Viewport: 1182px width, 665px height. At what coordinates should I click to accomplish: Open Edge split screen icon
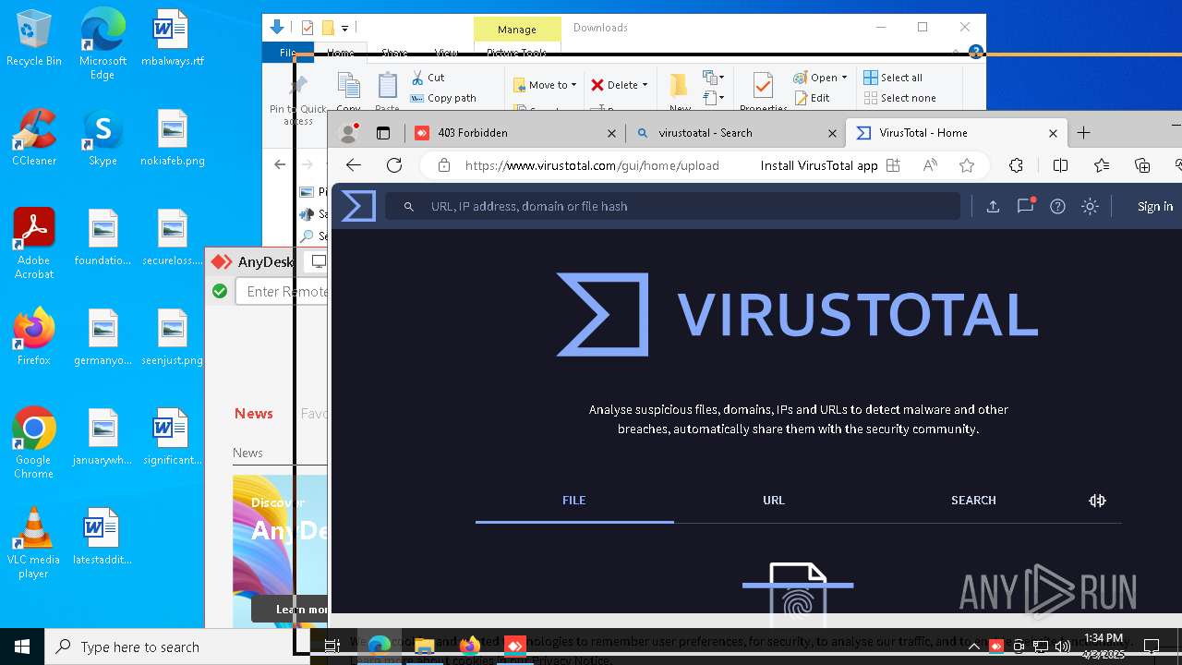pos(1060,165)
